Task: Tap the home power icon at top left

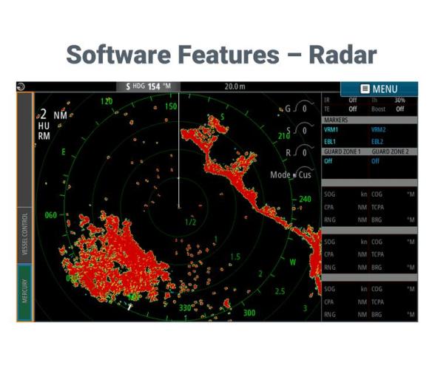Action: (x=21, y=86)
